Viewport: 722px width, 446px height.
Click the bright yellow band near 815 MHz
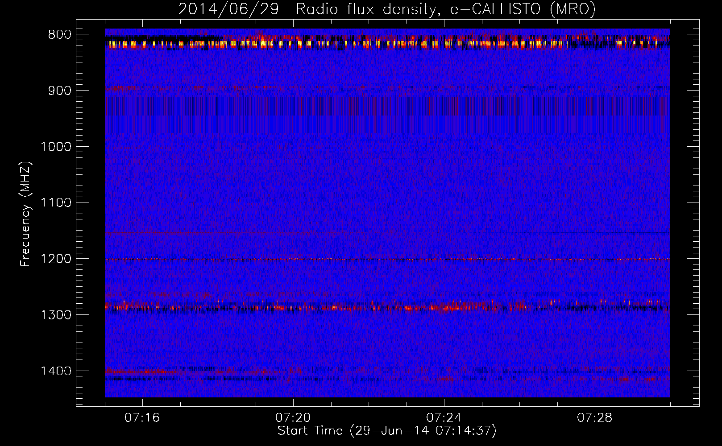[x=387, y=44]
